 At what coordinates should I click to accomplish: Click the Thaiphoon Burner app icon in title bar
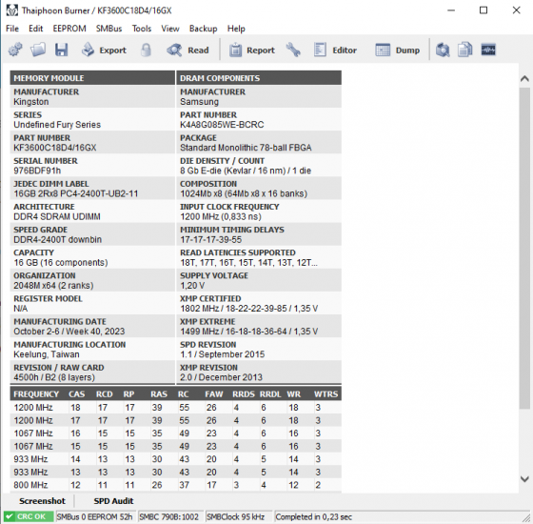coord(11,10)
